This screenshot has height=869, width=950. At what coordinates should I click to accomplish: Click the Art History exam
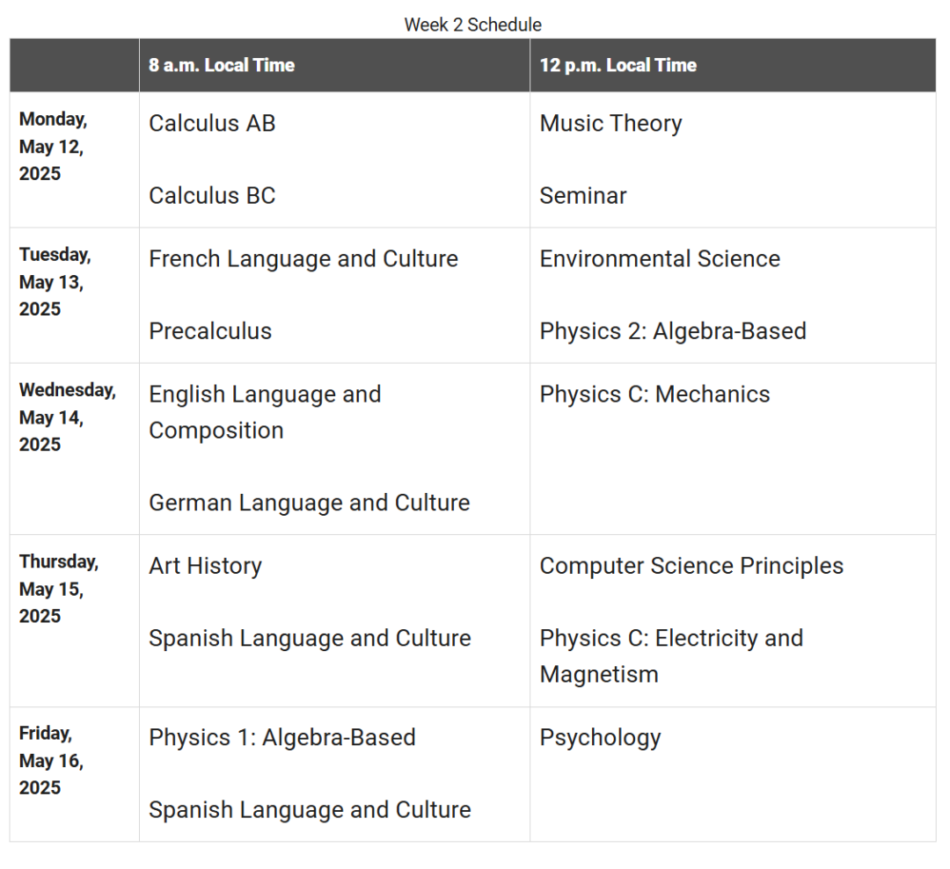[205, 567]
